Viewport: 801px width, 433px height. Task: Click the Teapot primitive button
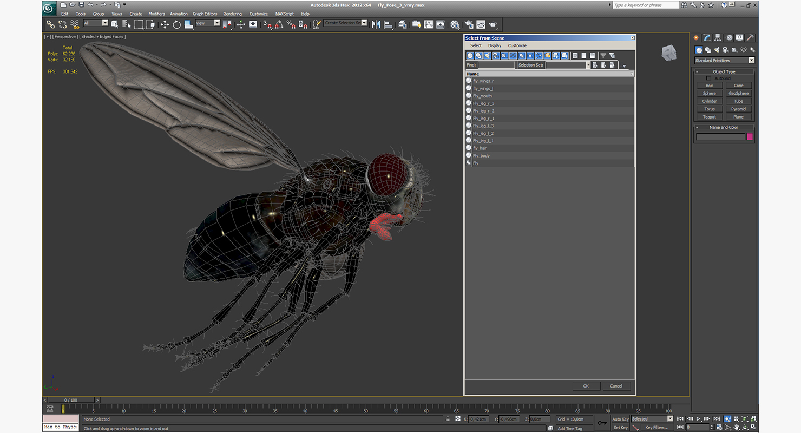coord(709,117)
